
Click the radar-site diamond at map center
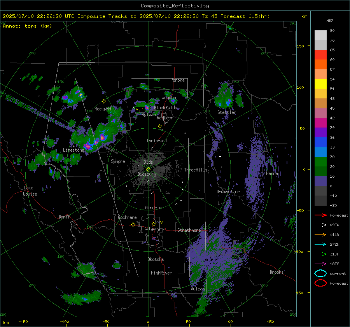(x=148, y=170)
